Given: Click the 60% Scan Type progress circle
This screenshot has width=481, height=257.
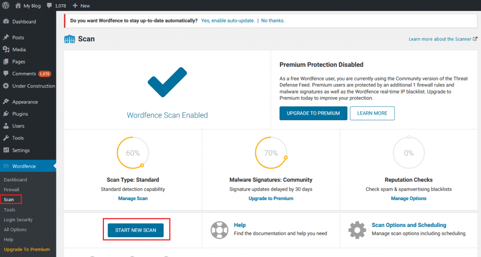Looking at the screenshot, I should click(133, 153).
